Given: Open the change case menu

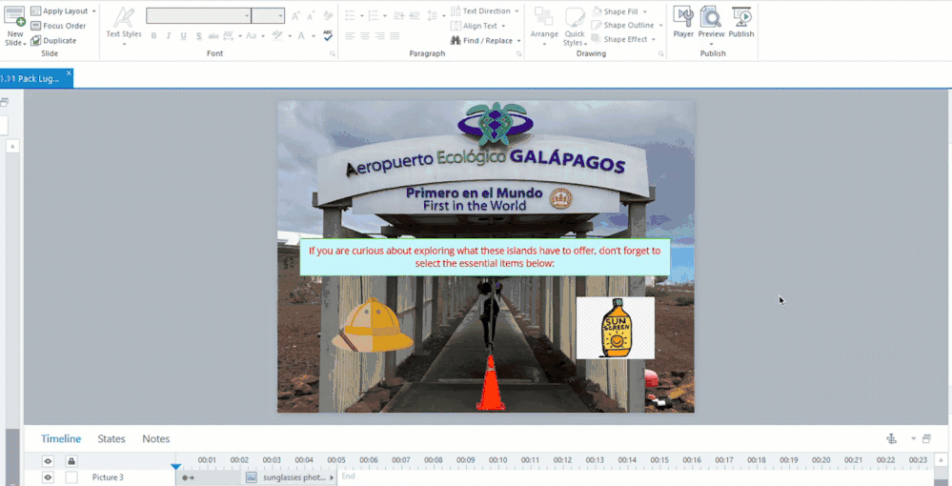Looking at the screenshot, I should click(x=254, y=36).
